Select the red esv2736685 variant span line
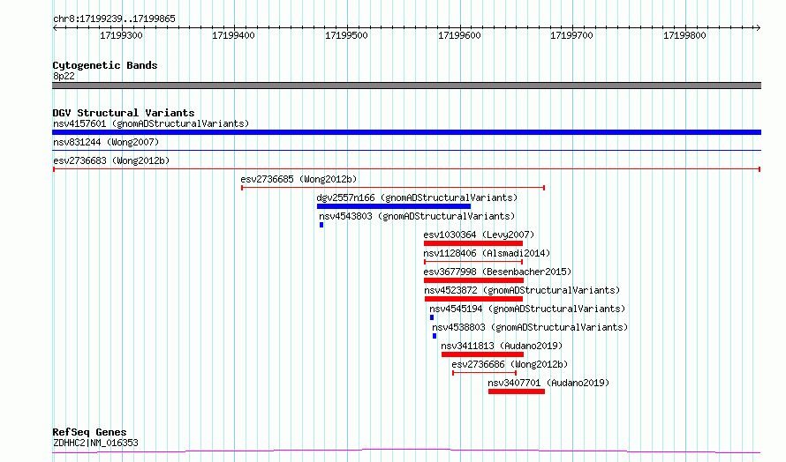This screenshot has width=786, height=462. [393, 188]
